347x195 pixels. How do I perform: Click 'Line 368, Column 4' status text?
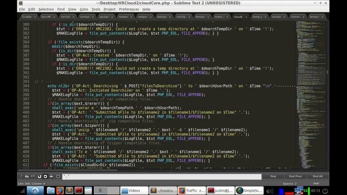31,184
